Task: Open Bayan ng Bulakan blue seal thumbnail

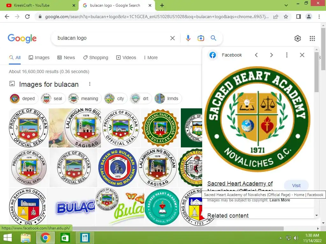Action: pos(118,167)
